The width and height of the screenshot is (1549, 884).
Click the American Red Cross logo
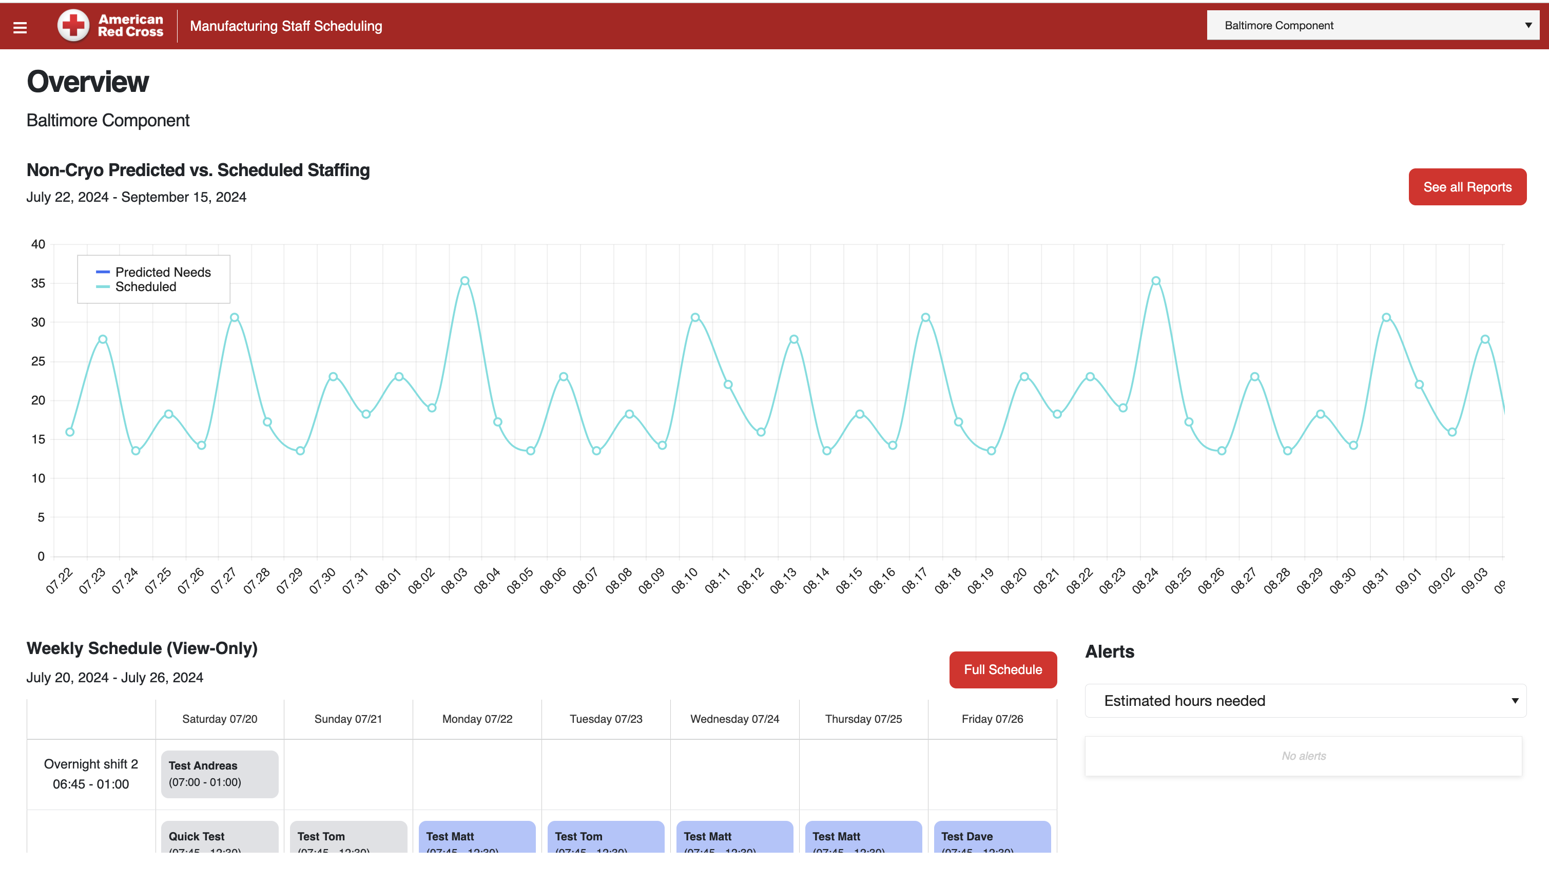(x=110, y=26)
